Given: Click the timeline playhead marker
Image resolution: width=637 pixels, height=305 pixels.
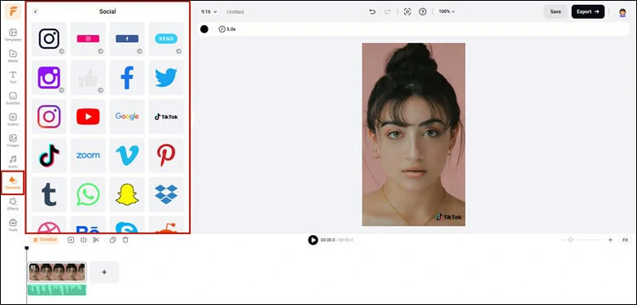Looking at the screenshot, I should [27, 248].
